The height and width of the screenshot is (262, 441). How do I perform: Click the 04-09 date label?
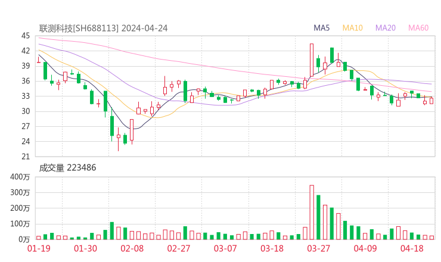tap(365, 248)
